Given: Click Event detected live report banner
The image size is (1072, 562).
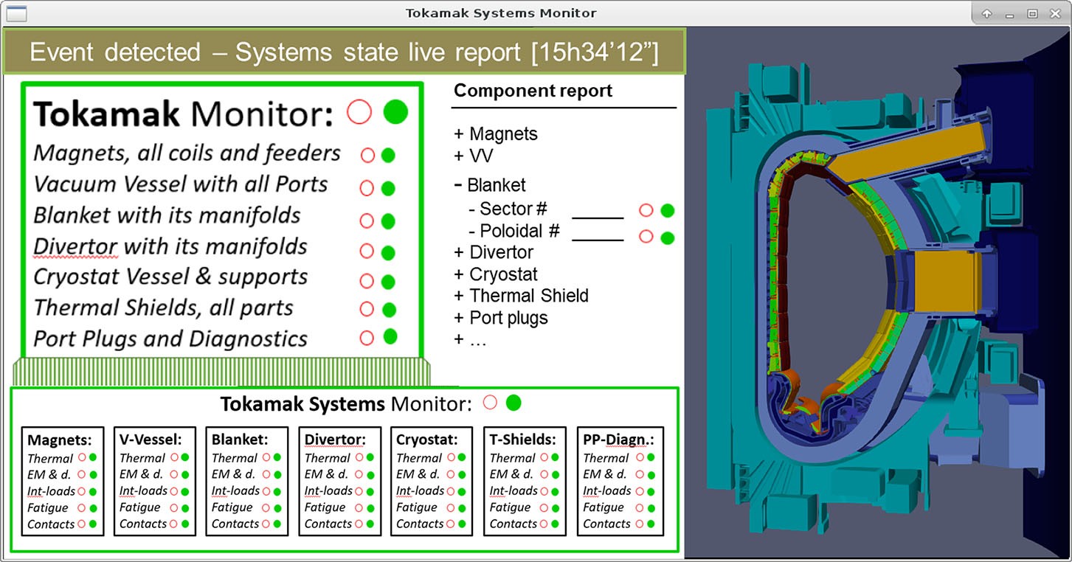Looking at the screenshot, I should tap(345, 52).
